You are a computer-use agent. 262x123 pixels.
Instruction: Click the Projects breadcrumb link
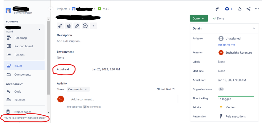coord(62,9)
